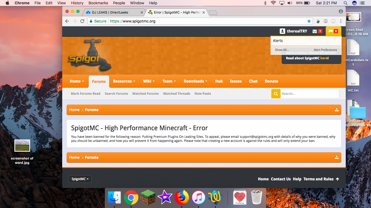Click sitemap icon in bottom breadcrumb bar
The image size is (371, 208).
click(337, 157)
